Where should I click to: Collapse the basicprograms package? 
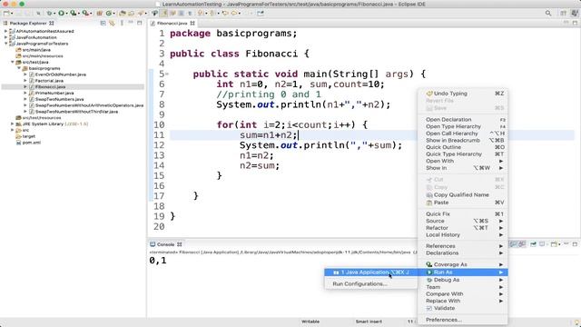18,68
